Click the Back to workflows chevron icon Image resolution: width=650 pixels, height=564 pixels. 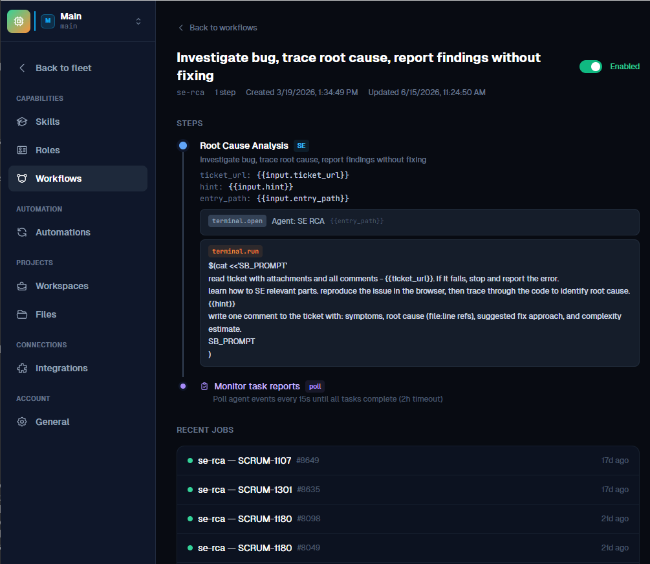[x=180, y=28]
